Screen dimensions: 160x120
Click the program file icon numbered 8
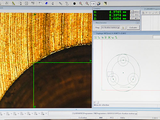click(29, 114)
